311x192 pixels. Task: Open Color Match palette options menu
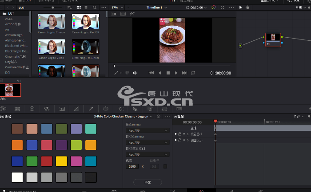(x=167, y=116)
